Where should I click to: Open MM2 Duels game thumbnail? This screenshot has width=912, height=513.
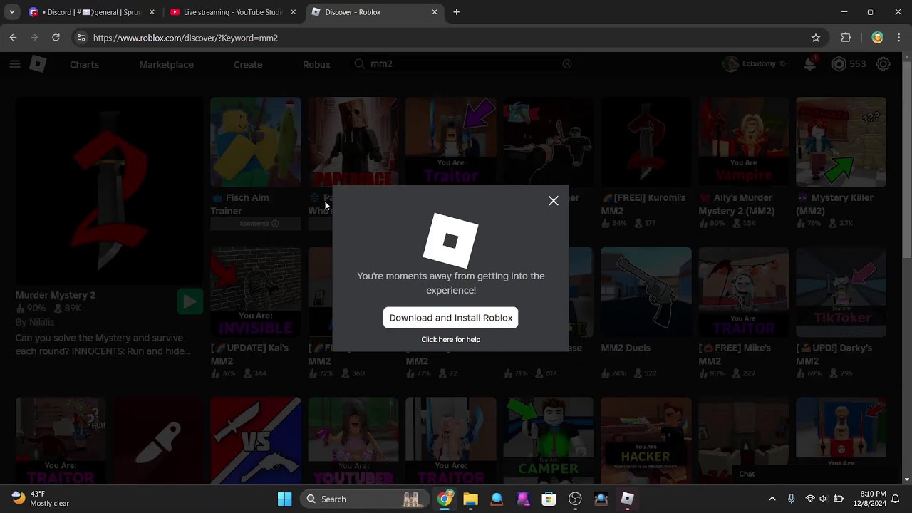click(x=646, y=292)
